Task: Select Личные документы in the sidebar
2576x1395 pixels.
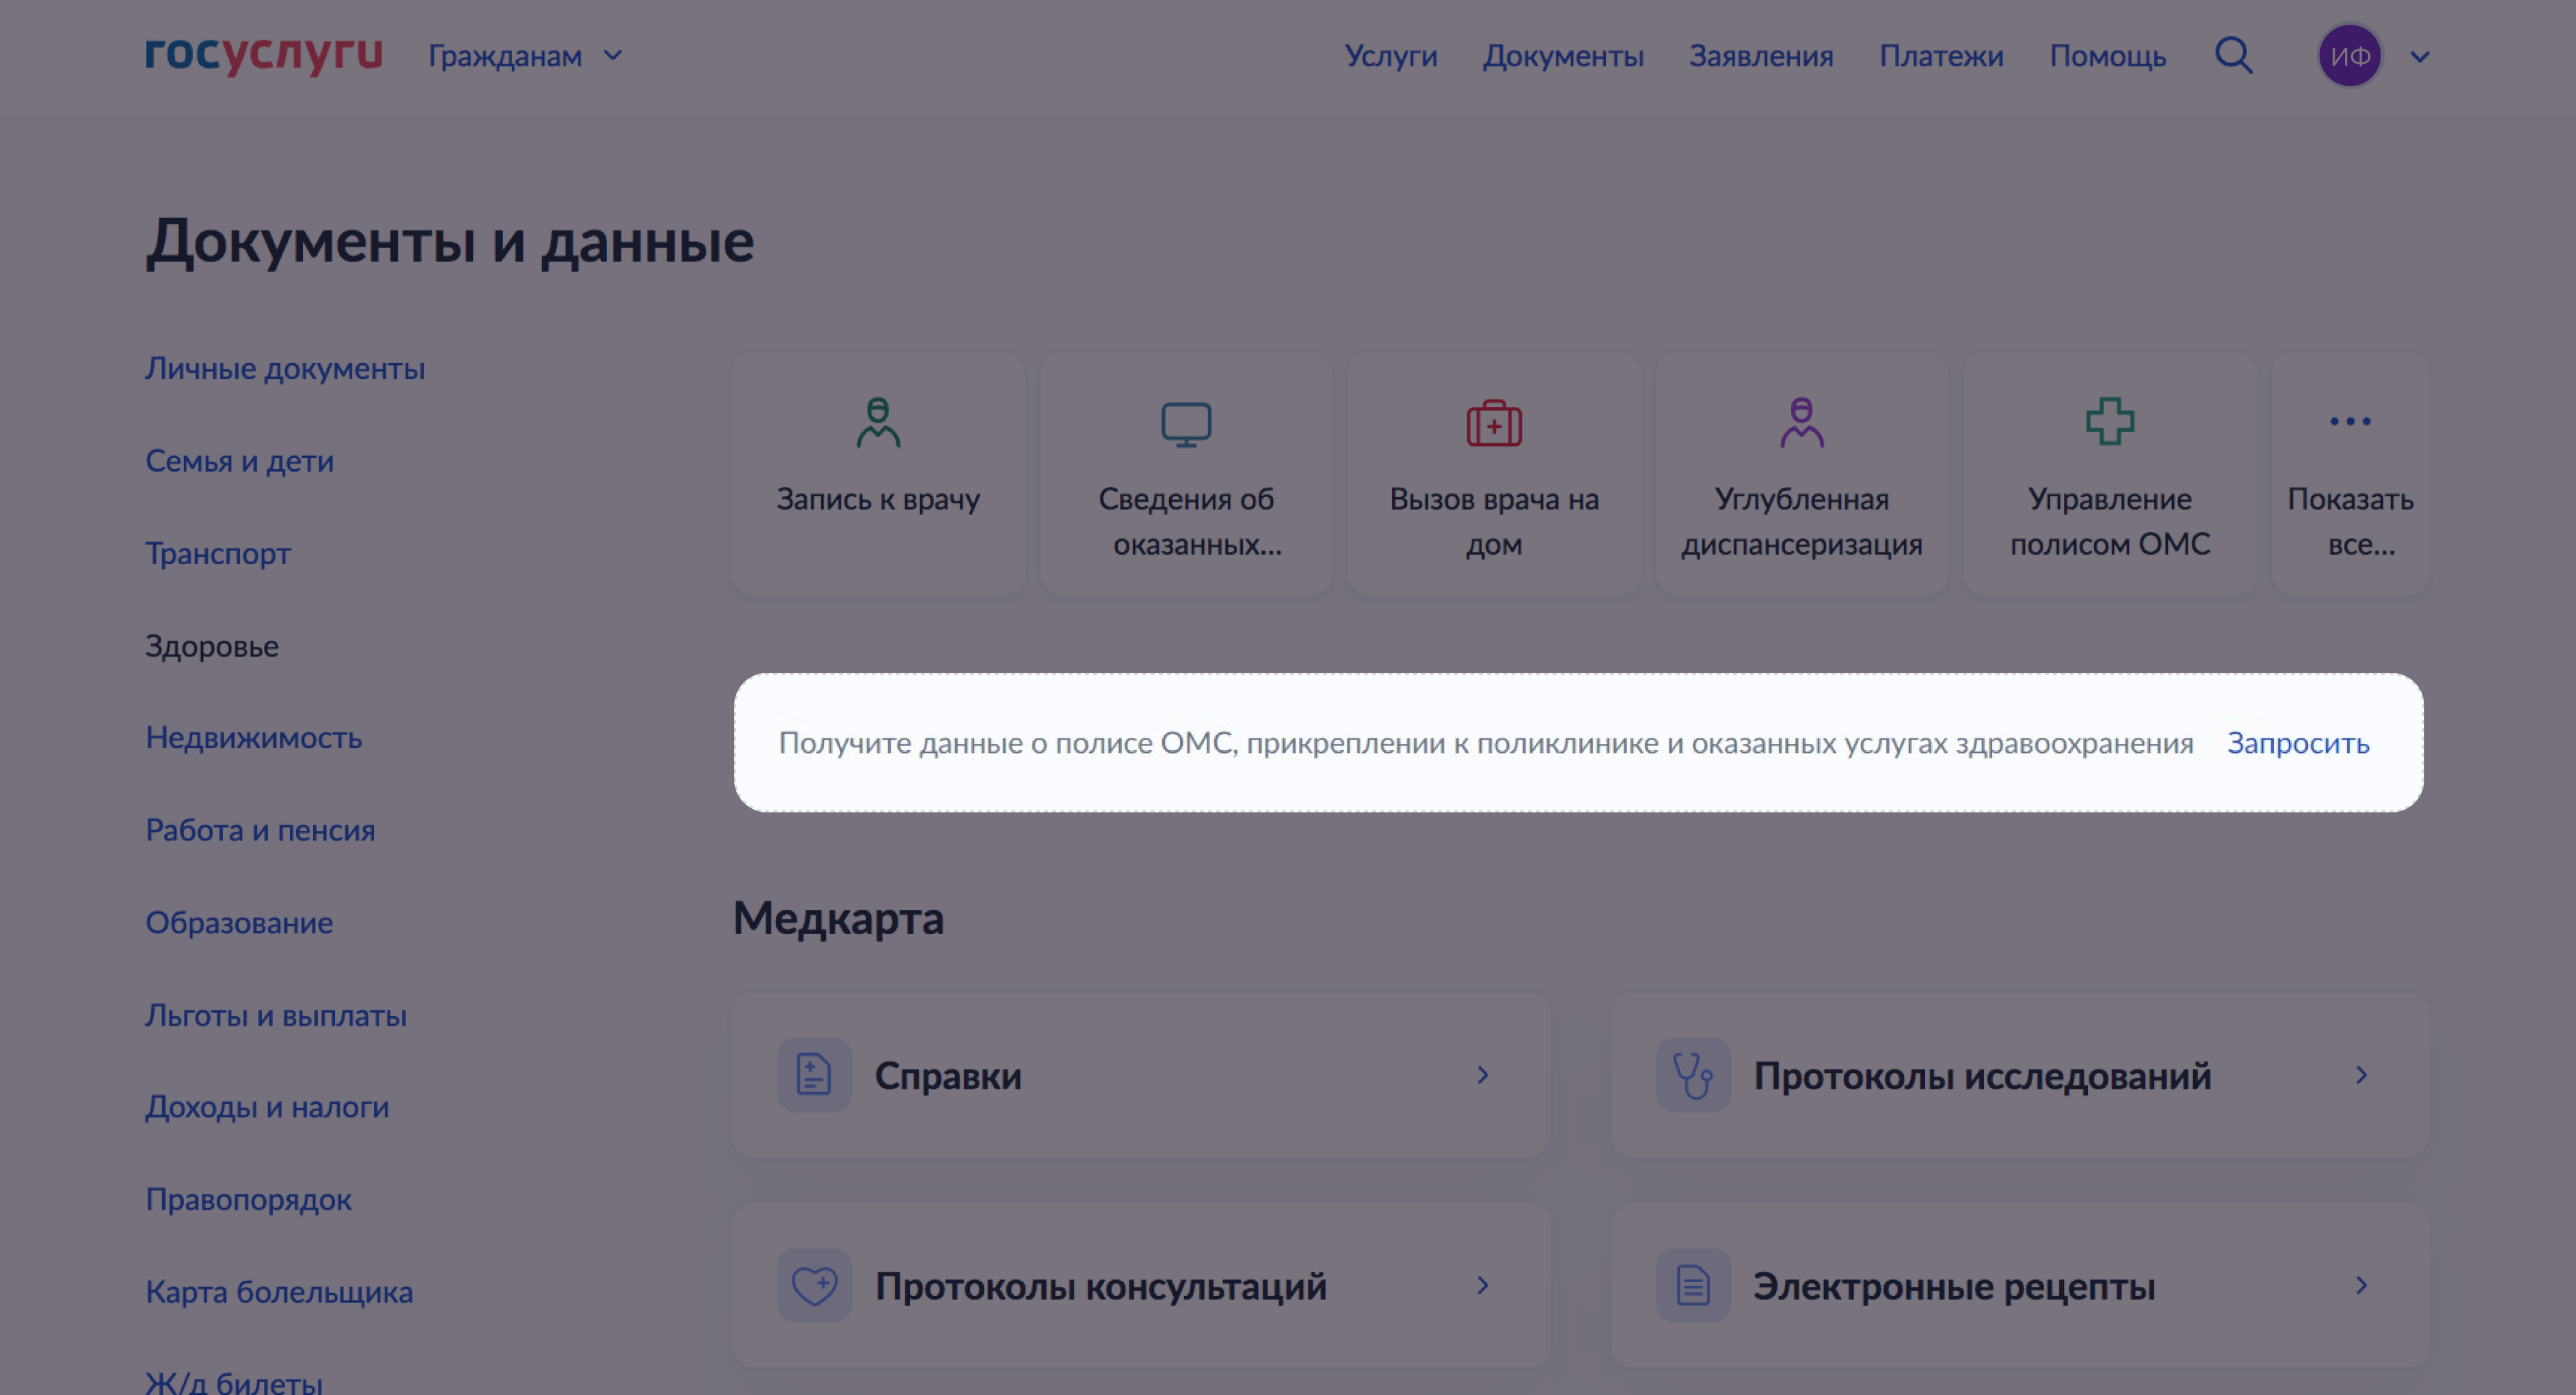Action: (x=285, y=369)
